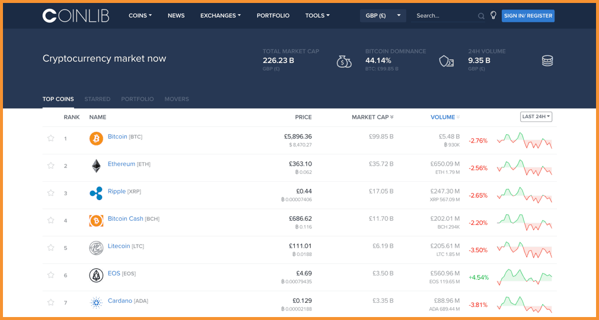The image size is (599, 320).
Task: Star the Litecoin row
Action: (x=51, y=248)
